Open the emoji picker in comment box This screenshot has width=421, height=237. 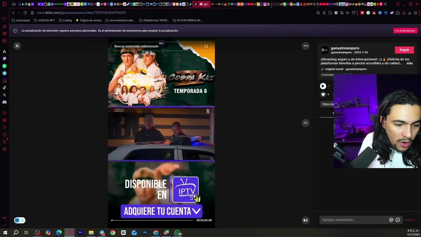point(398,220)
